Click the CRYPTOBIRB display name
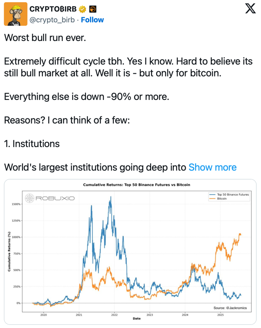This screenshot has width=261, height=328. [53, 9]
